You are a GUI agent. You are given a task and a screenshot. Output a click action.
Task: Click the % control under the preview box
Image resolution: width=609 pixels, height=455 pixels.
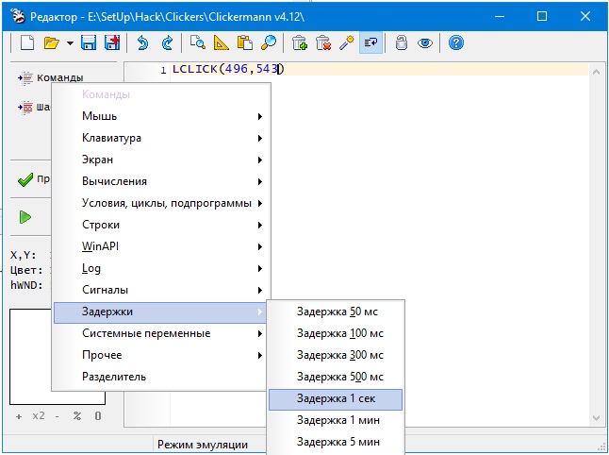coord(77,416)
